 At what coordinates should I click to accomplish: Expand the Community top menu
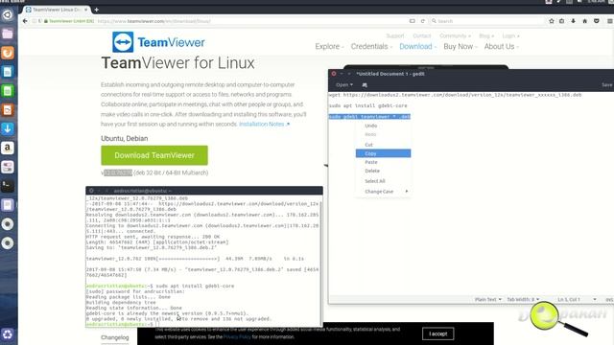[x=455, y=36]
